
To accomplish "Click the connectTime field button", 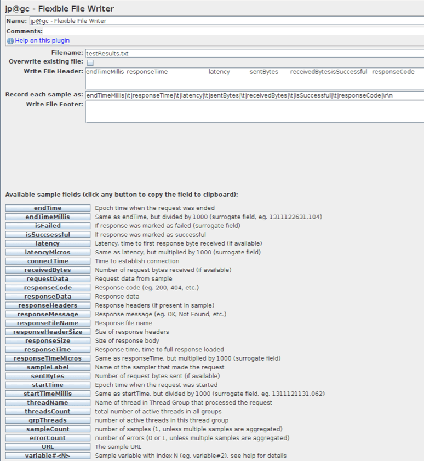I will [48, 261].
